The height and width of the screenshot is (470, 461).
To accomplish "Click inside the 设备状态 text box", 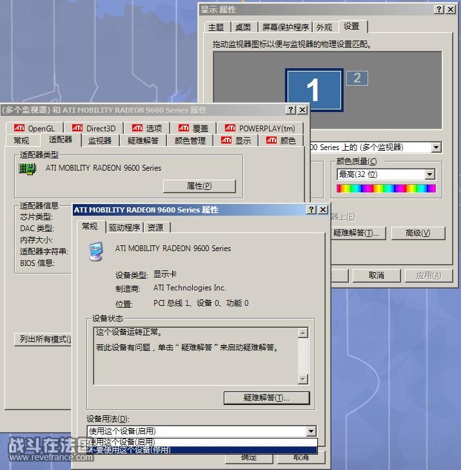I will point(196,356).
